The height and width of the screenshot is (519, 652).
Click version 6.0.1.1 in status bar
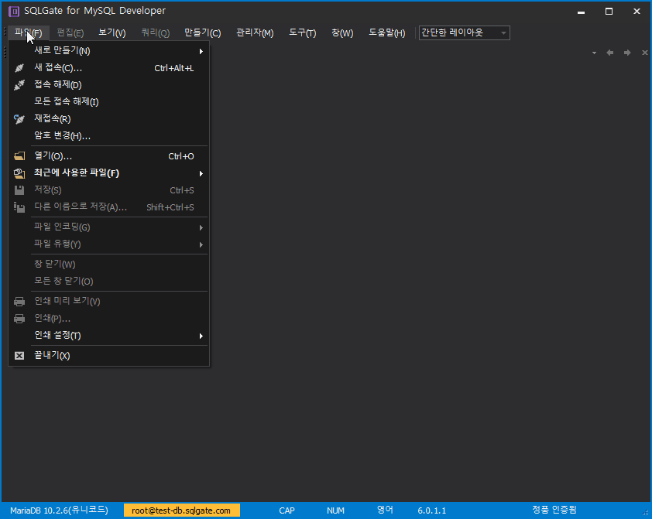point(431,510)
